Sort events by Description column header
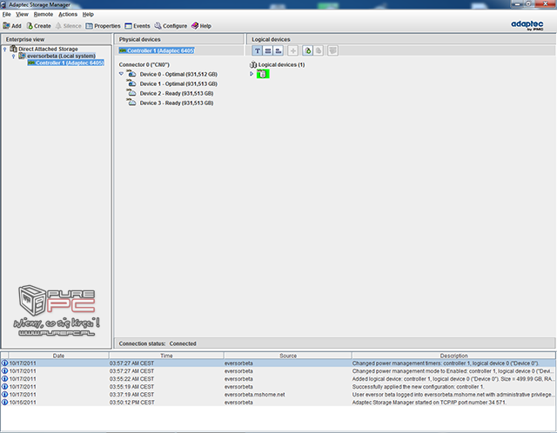Viewport: 557px width, 433px height. tap(453, 356)
